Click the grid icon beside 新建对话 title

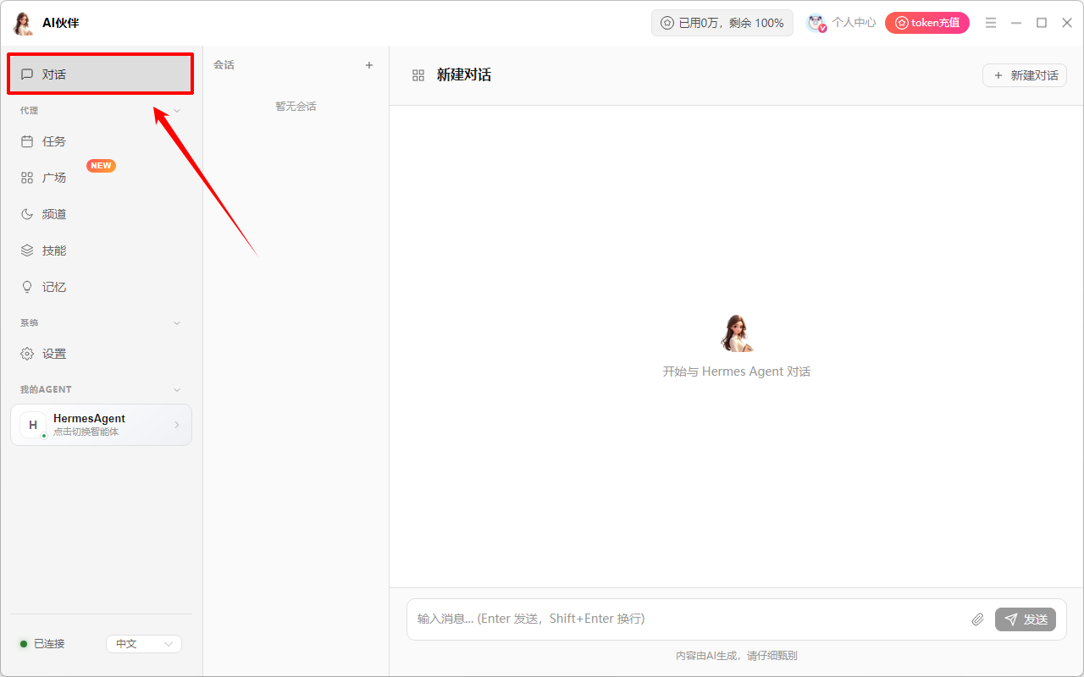[418, 75]
